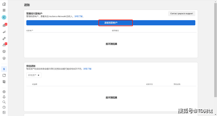The height and width of the screenshot is (116, 217).
Task: Click the 进账 page title
Action: (x=27, y=5)
